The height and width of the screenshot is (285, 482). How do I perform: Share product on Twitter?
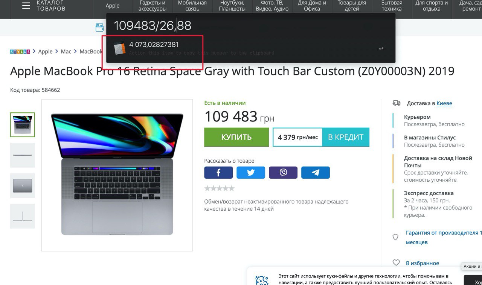(x=251, y=173)
